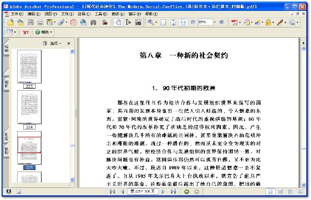
Task: Open the 文件(F) menu
Action: coord(17,14)
